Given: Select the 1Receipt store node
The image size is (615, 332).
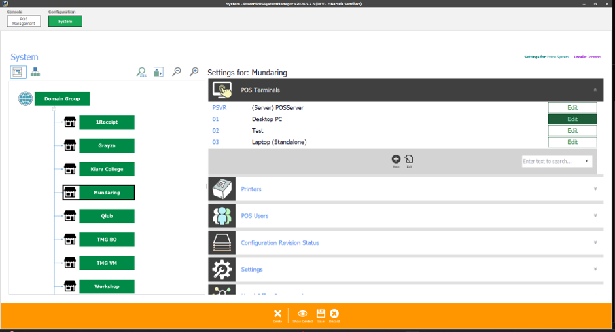Looking at the screenshot, I should tap(107, 122).
